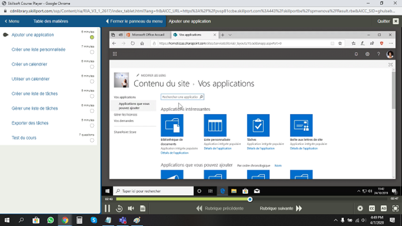
Task: Go to Rubrique suivante
Action: pos(281,208)
